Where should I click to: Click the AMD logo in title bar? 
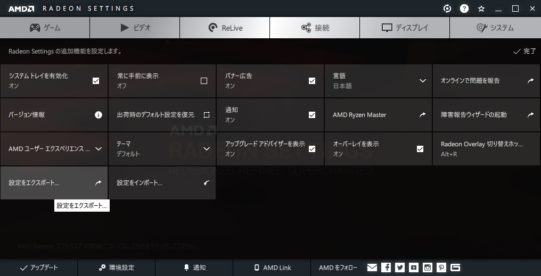coord(21,9)
